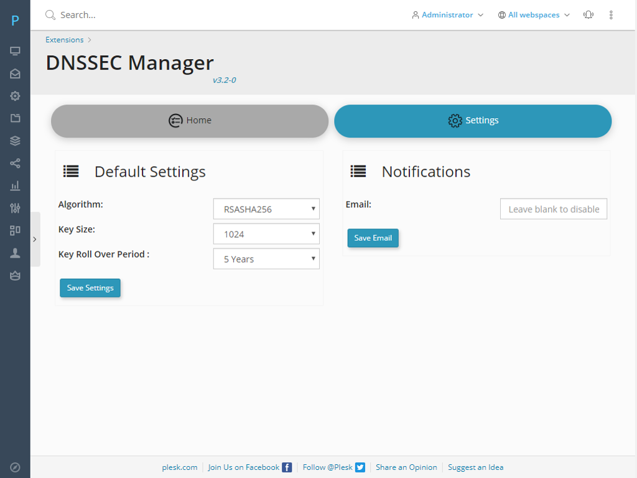Click the Save Settings button

pyautogui.click(x=90, y=288)
